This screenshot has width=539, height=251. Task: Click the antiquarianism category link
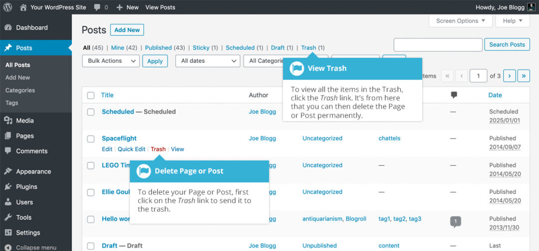(x=322, y=219)
